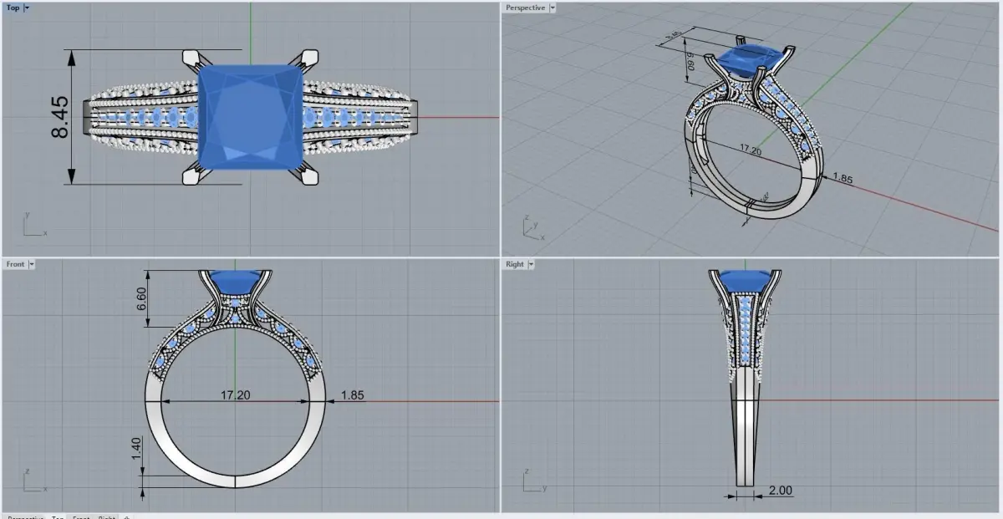Activate the Perspective viewport title label
Screen dimensions: 1003x519
pos(526,8)
